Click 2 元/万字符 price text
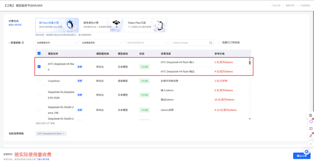The height and width of the screenshot is (163, 314). 221,81
